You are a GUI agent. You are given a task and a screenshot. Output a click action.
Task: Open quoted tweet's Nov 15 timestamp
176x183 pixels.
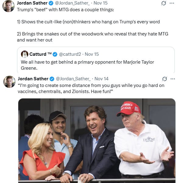(92, 54)
